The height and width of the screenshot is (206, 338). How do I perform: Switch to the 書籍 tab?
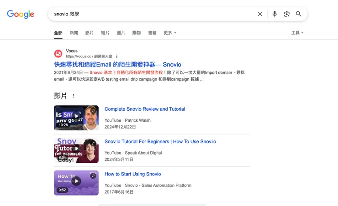pyautogui.click(x=152, y=33)
